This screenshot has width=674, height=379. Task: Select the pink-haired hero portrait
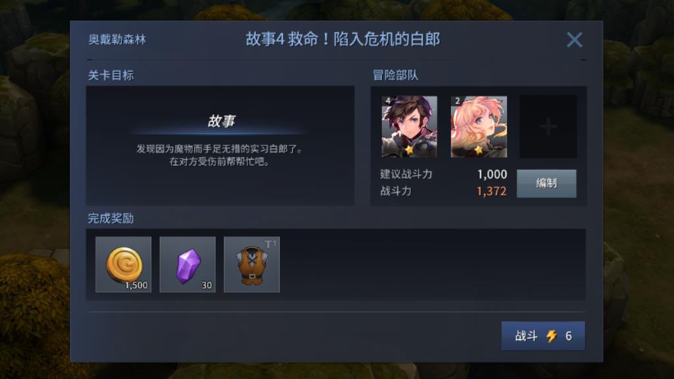[x=479, y=126]
